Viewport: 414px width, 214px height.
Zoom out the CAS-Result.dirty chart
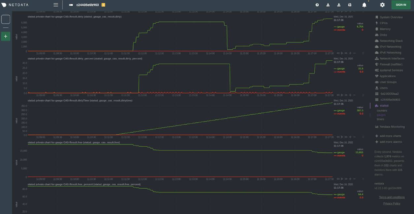click(354, 53)
